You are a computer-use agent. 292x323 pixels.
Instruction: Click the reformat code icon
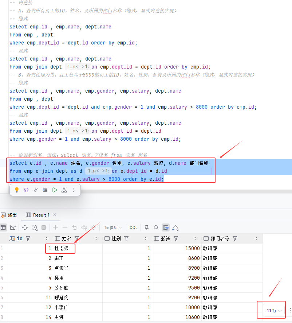[45, 190]
